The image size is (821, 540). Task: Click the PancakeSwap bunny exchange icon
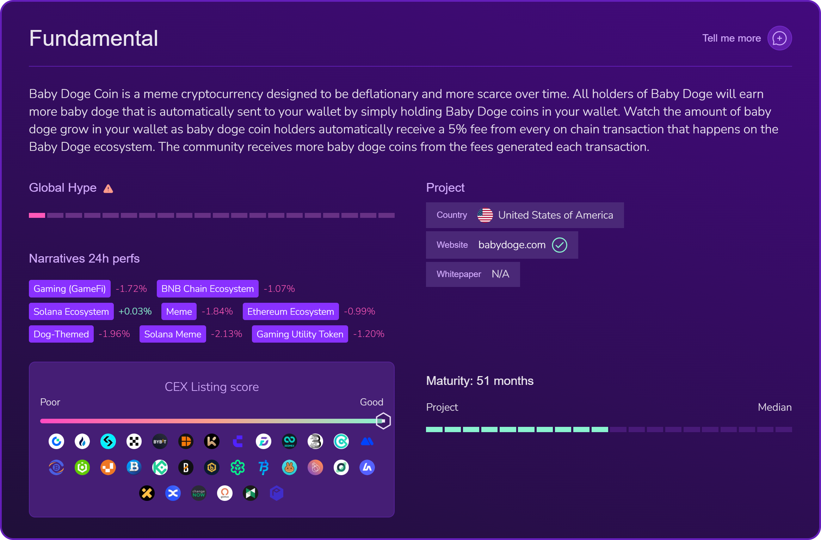289,468
